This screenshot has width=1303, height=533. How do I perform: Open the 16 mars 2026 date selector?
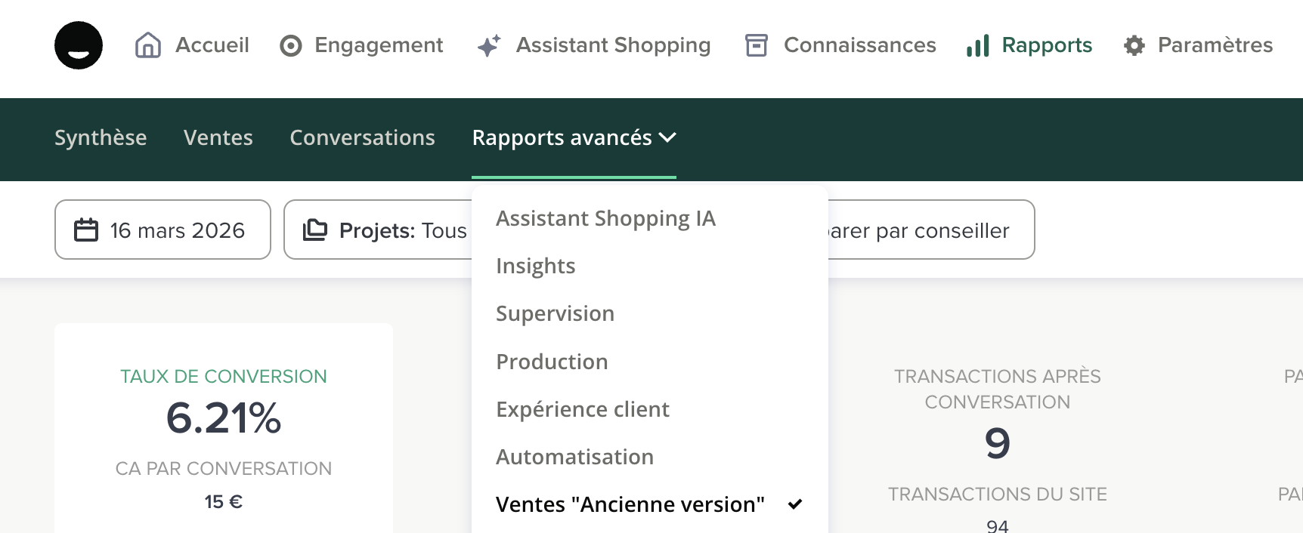pyautogui.click(x=162, y=230)
